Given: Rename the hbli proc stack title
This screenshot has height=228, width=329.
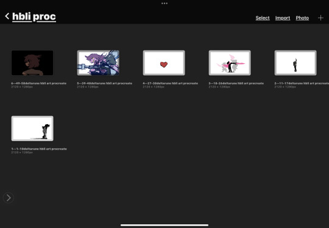Looking at the screenshot, I should (x=34, y=17).
